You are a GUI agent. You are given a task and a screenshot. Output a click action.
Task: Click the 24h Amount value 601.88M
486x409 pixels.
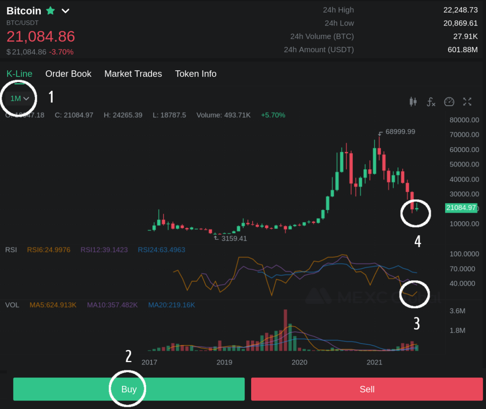click(463, 50)
